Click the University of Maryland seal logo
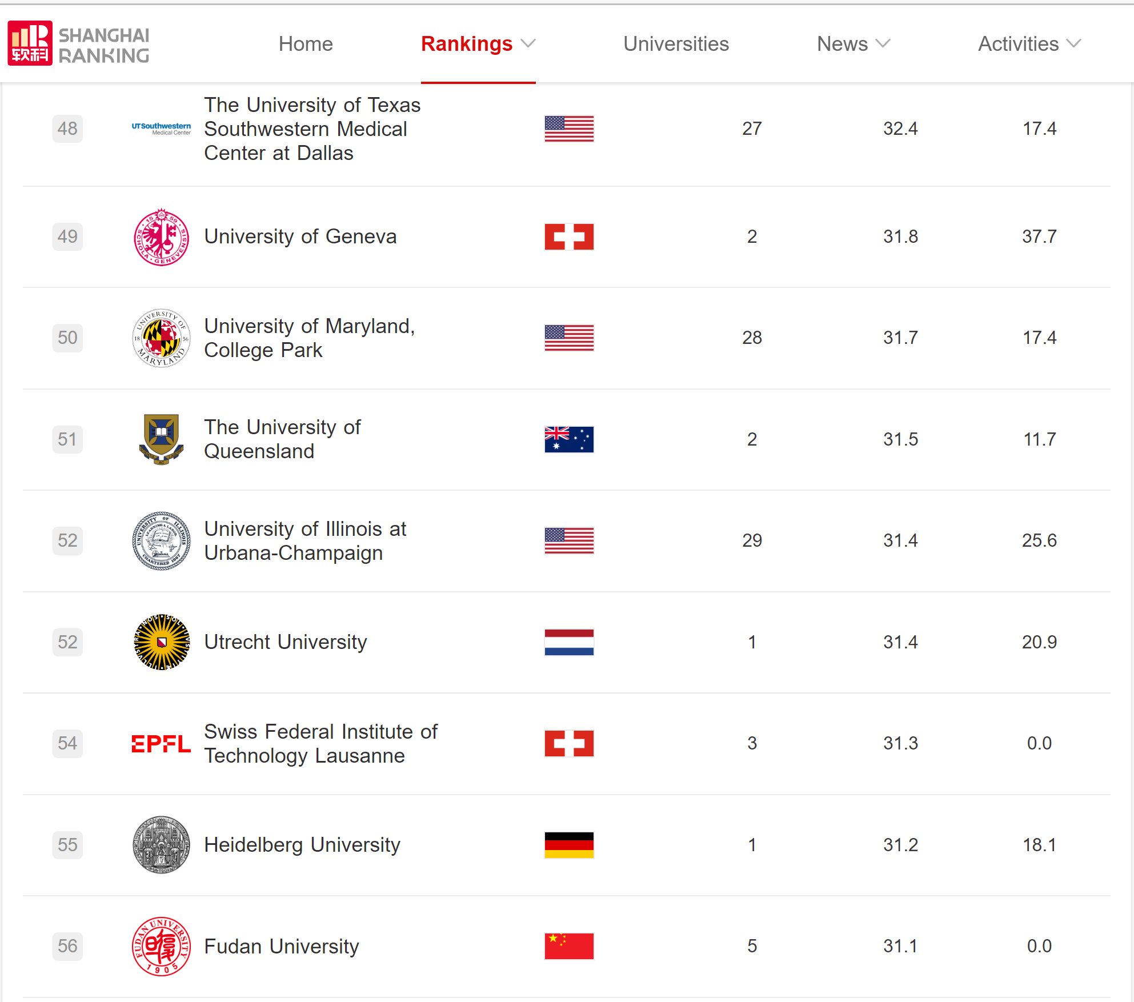This screenshot has width=1134, height=1002. click(161, 338)
